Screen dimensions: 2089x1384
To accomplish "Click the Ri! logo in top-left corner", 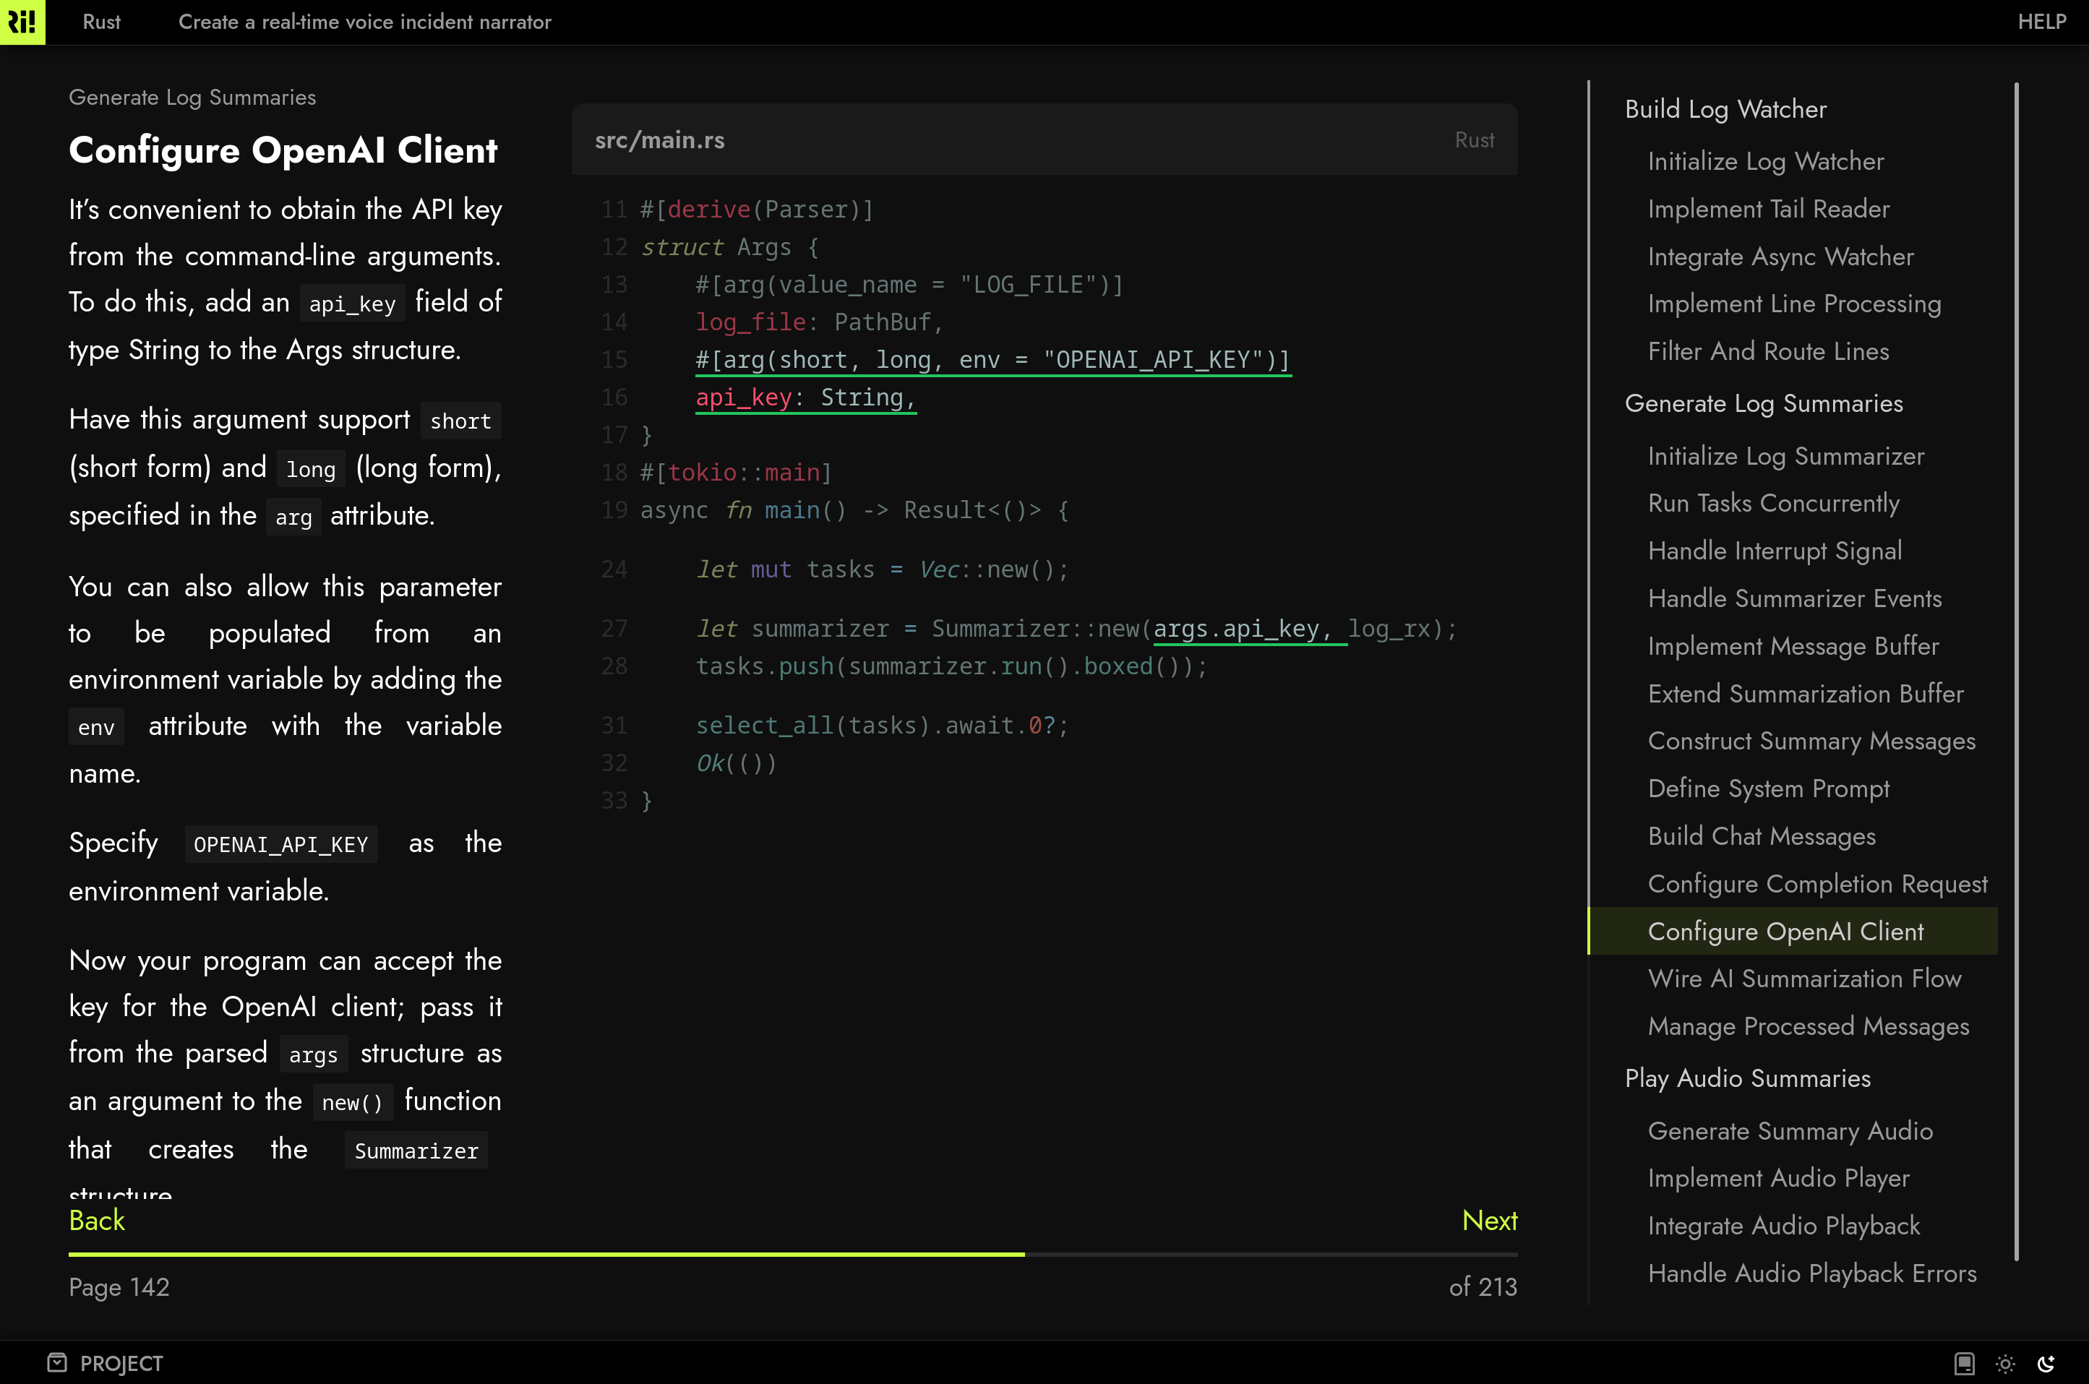I will [23, 22].
